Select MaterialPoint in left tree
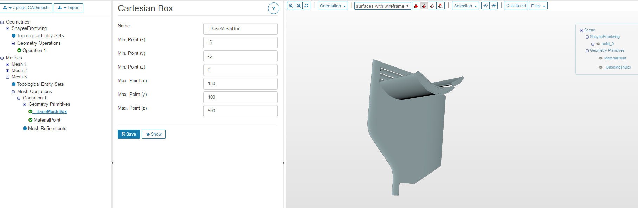 click(x=47, y=120)
